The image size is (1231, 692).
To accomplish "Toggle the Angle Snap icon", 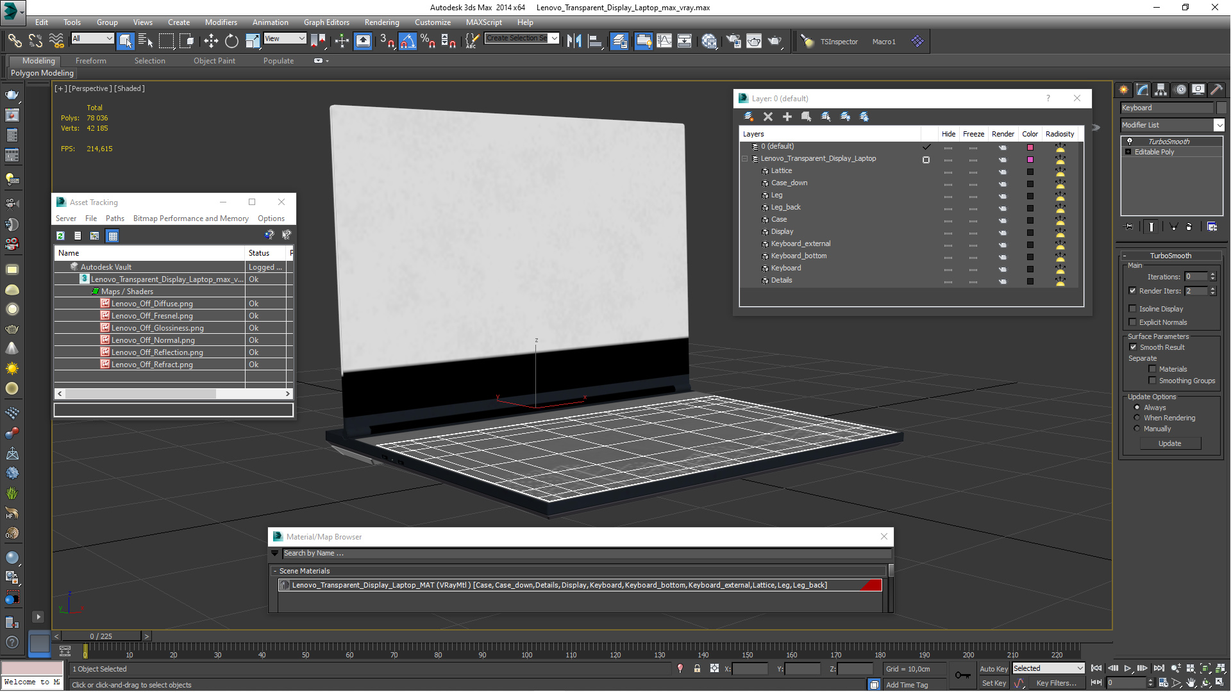I will pos(408,42).
